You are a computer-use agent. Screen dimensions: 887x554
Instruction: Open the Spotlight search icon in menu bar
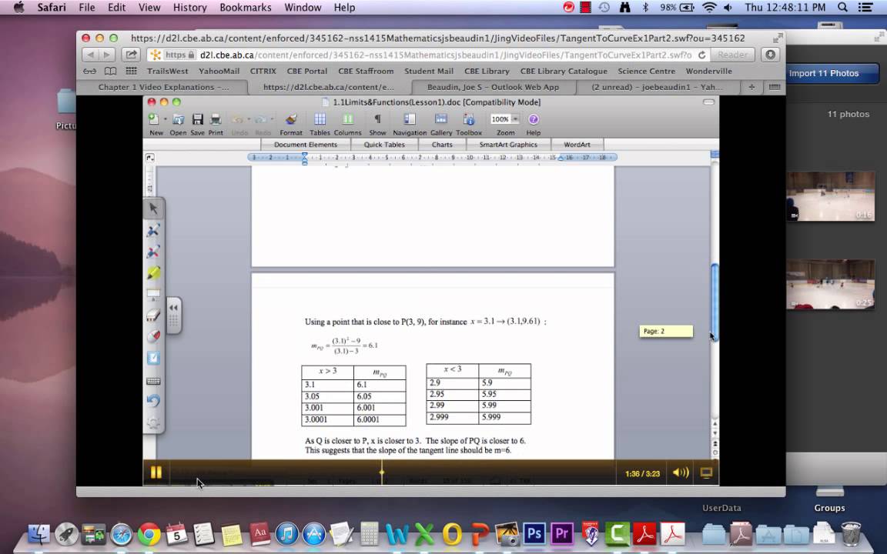842,8
